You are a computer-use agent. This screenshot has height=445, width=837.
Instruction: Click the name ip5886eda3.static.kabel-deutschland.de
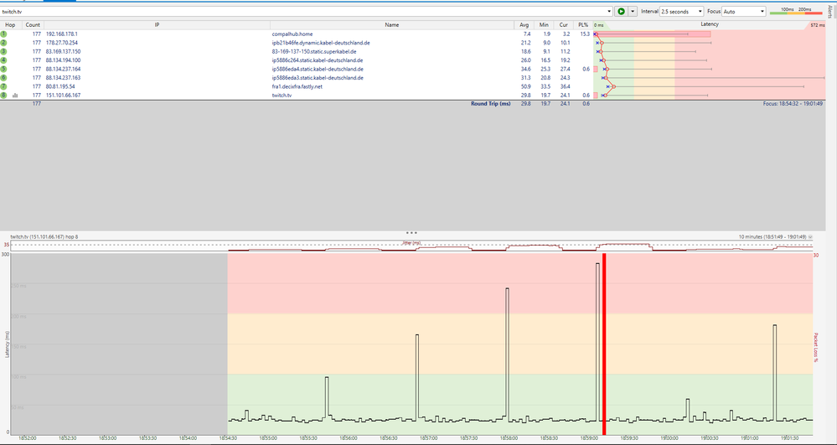point(318,77)
